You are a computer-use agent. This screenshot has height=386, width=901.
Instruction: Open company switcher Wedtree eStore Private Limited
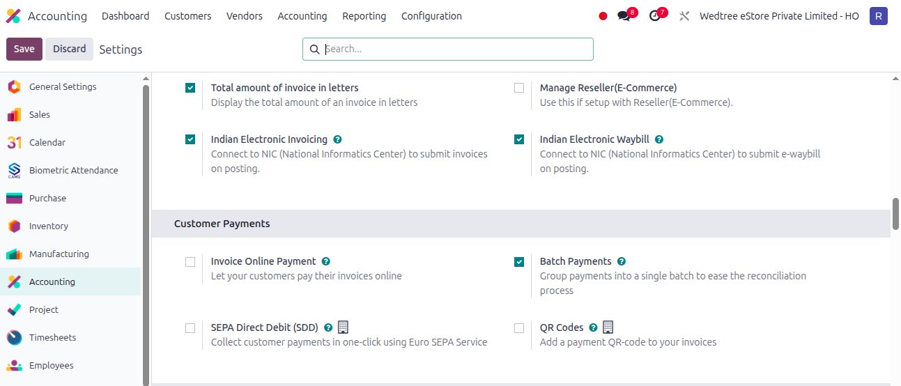[x=779, y=16]
